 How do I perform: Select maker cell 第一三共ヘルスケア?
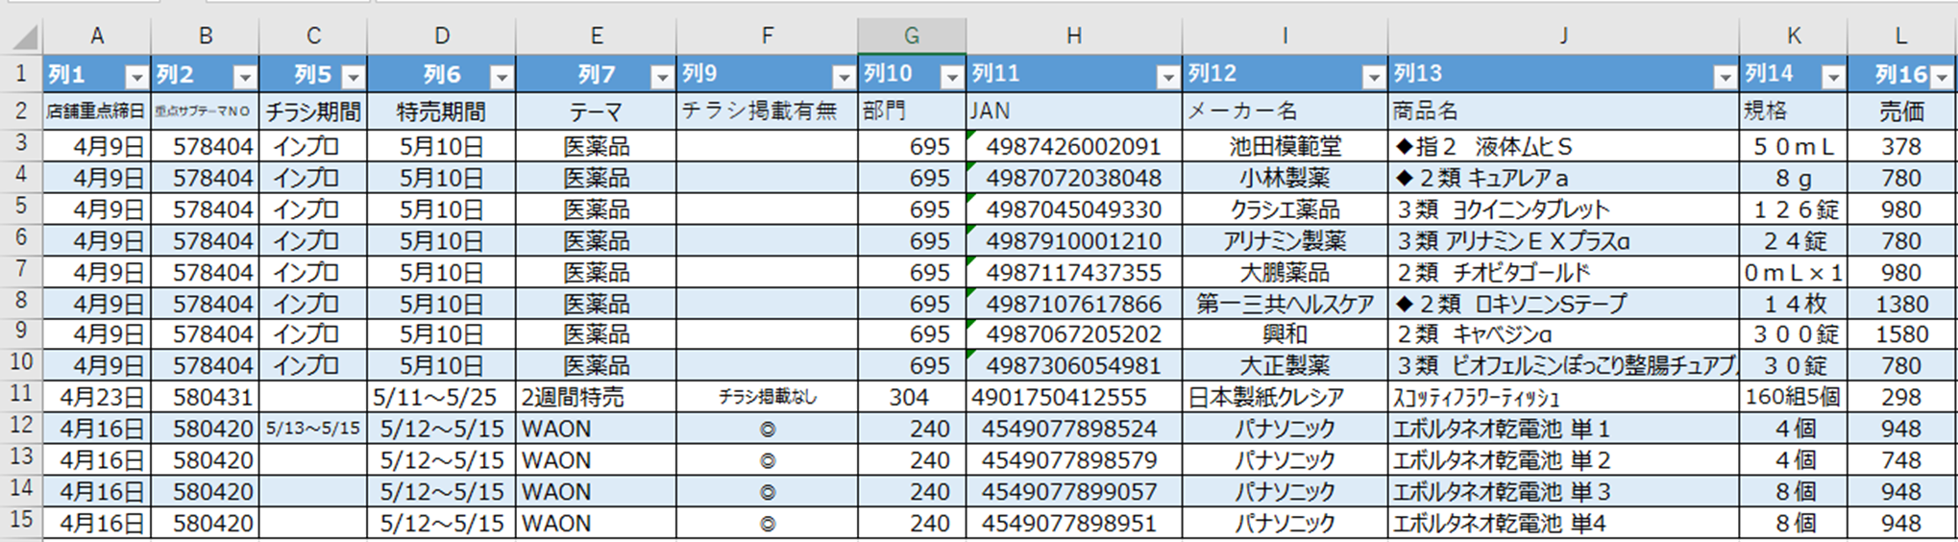tap(1285, 304)
